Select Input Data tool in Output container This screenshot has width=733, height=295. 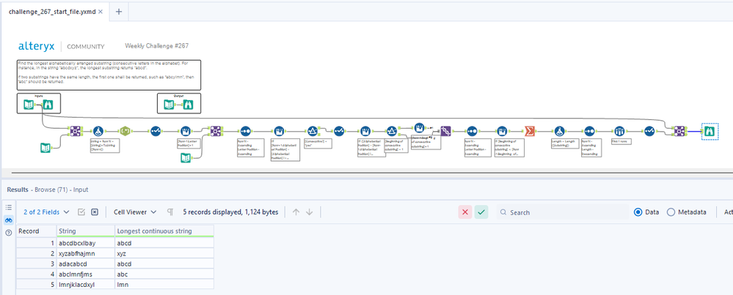pos(169,105)
